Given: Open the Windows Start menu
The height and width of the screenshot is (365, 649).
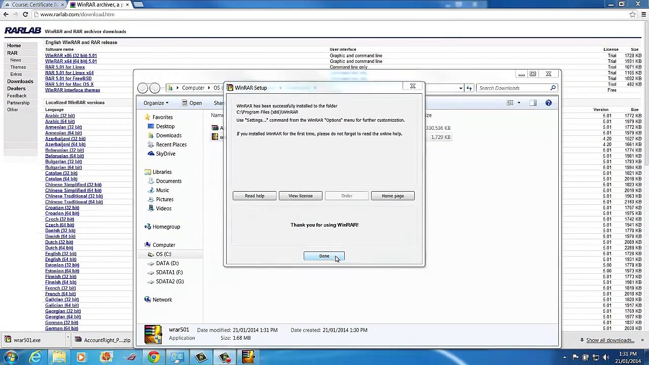Looking at the screenshot, I should [11, 357].
